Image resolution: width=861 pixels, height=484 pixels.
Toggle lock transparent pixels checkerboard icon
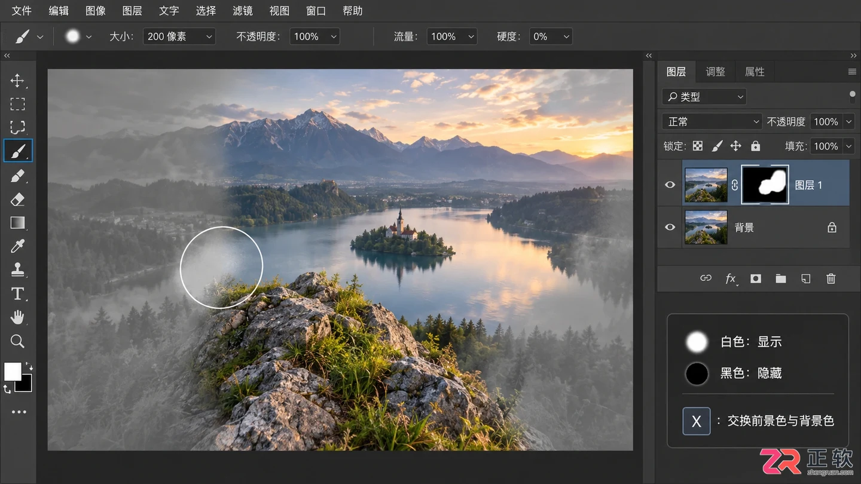697,146
